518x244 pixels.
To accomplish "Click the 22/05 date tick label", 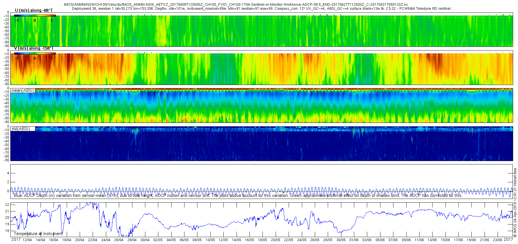I will point(288,240).
